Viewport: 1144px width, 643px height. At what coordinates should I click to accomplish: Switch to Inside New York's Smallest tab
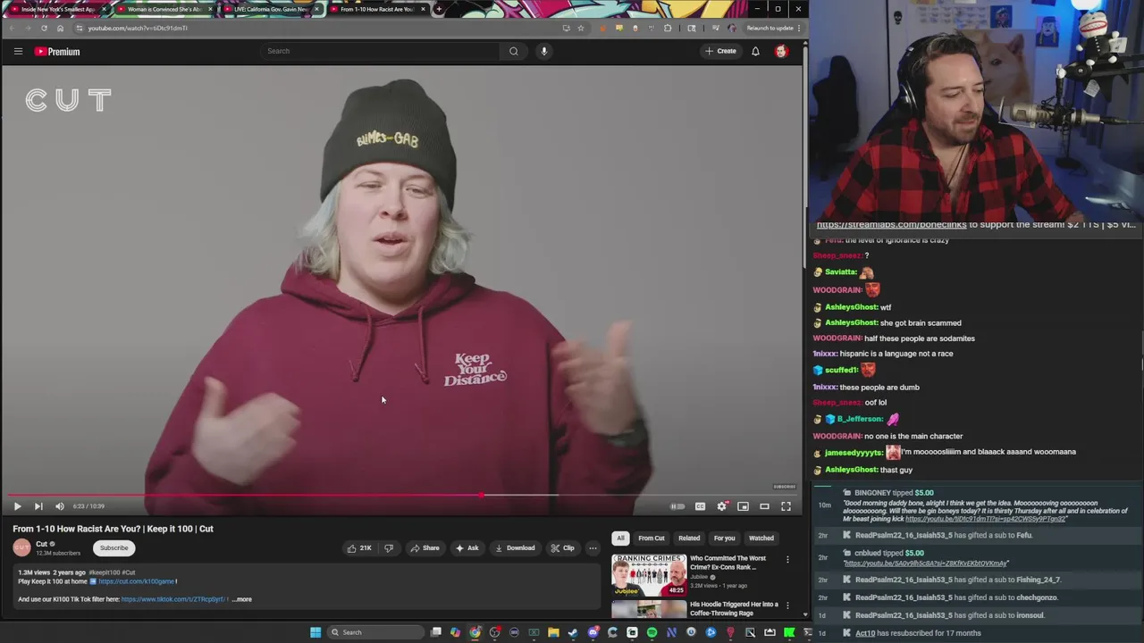pyautogui.click(x=57, y=9)
